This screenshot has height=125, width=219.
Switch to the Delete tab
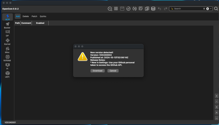click(26, 16)
